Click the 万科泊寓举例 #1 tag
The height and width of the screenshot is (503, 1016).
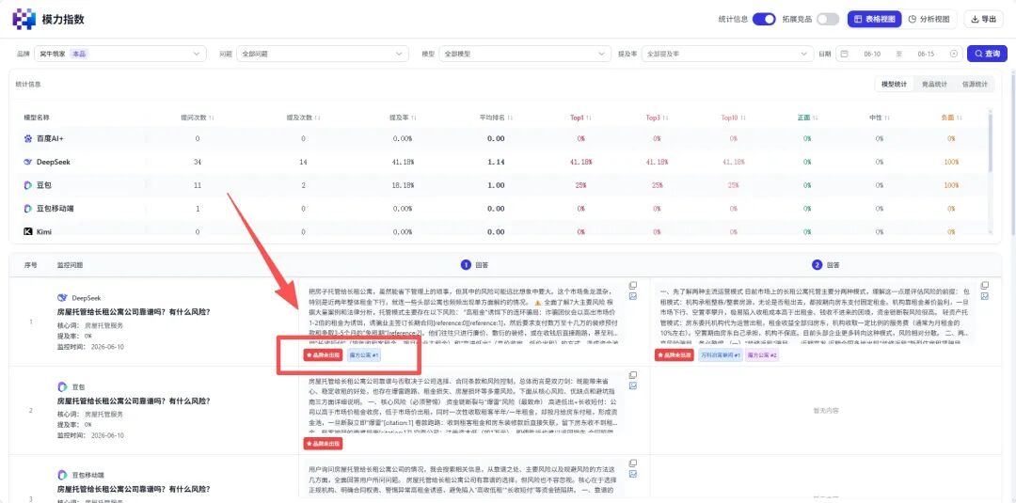(720, 355)
